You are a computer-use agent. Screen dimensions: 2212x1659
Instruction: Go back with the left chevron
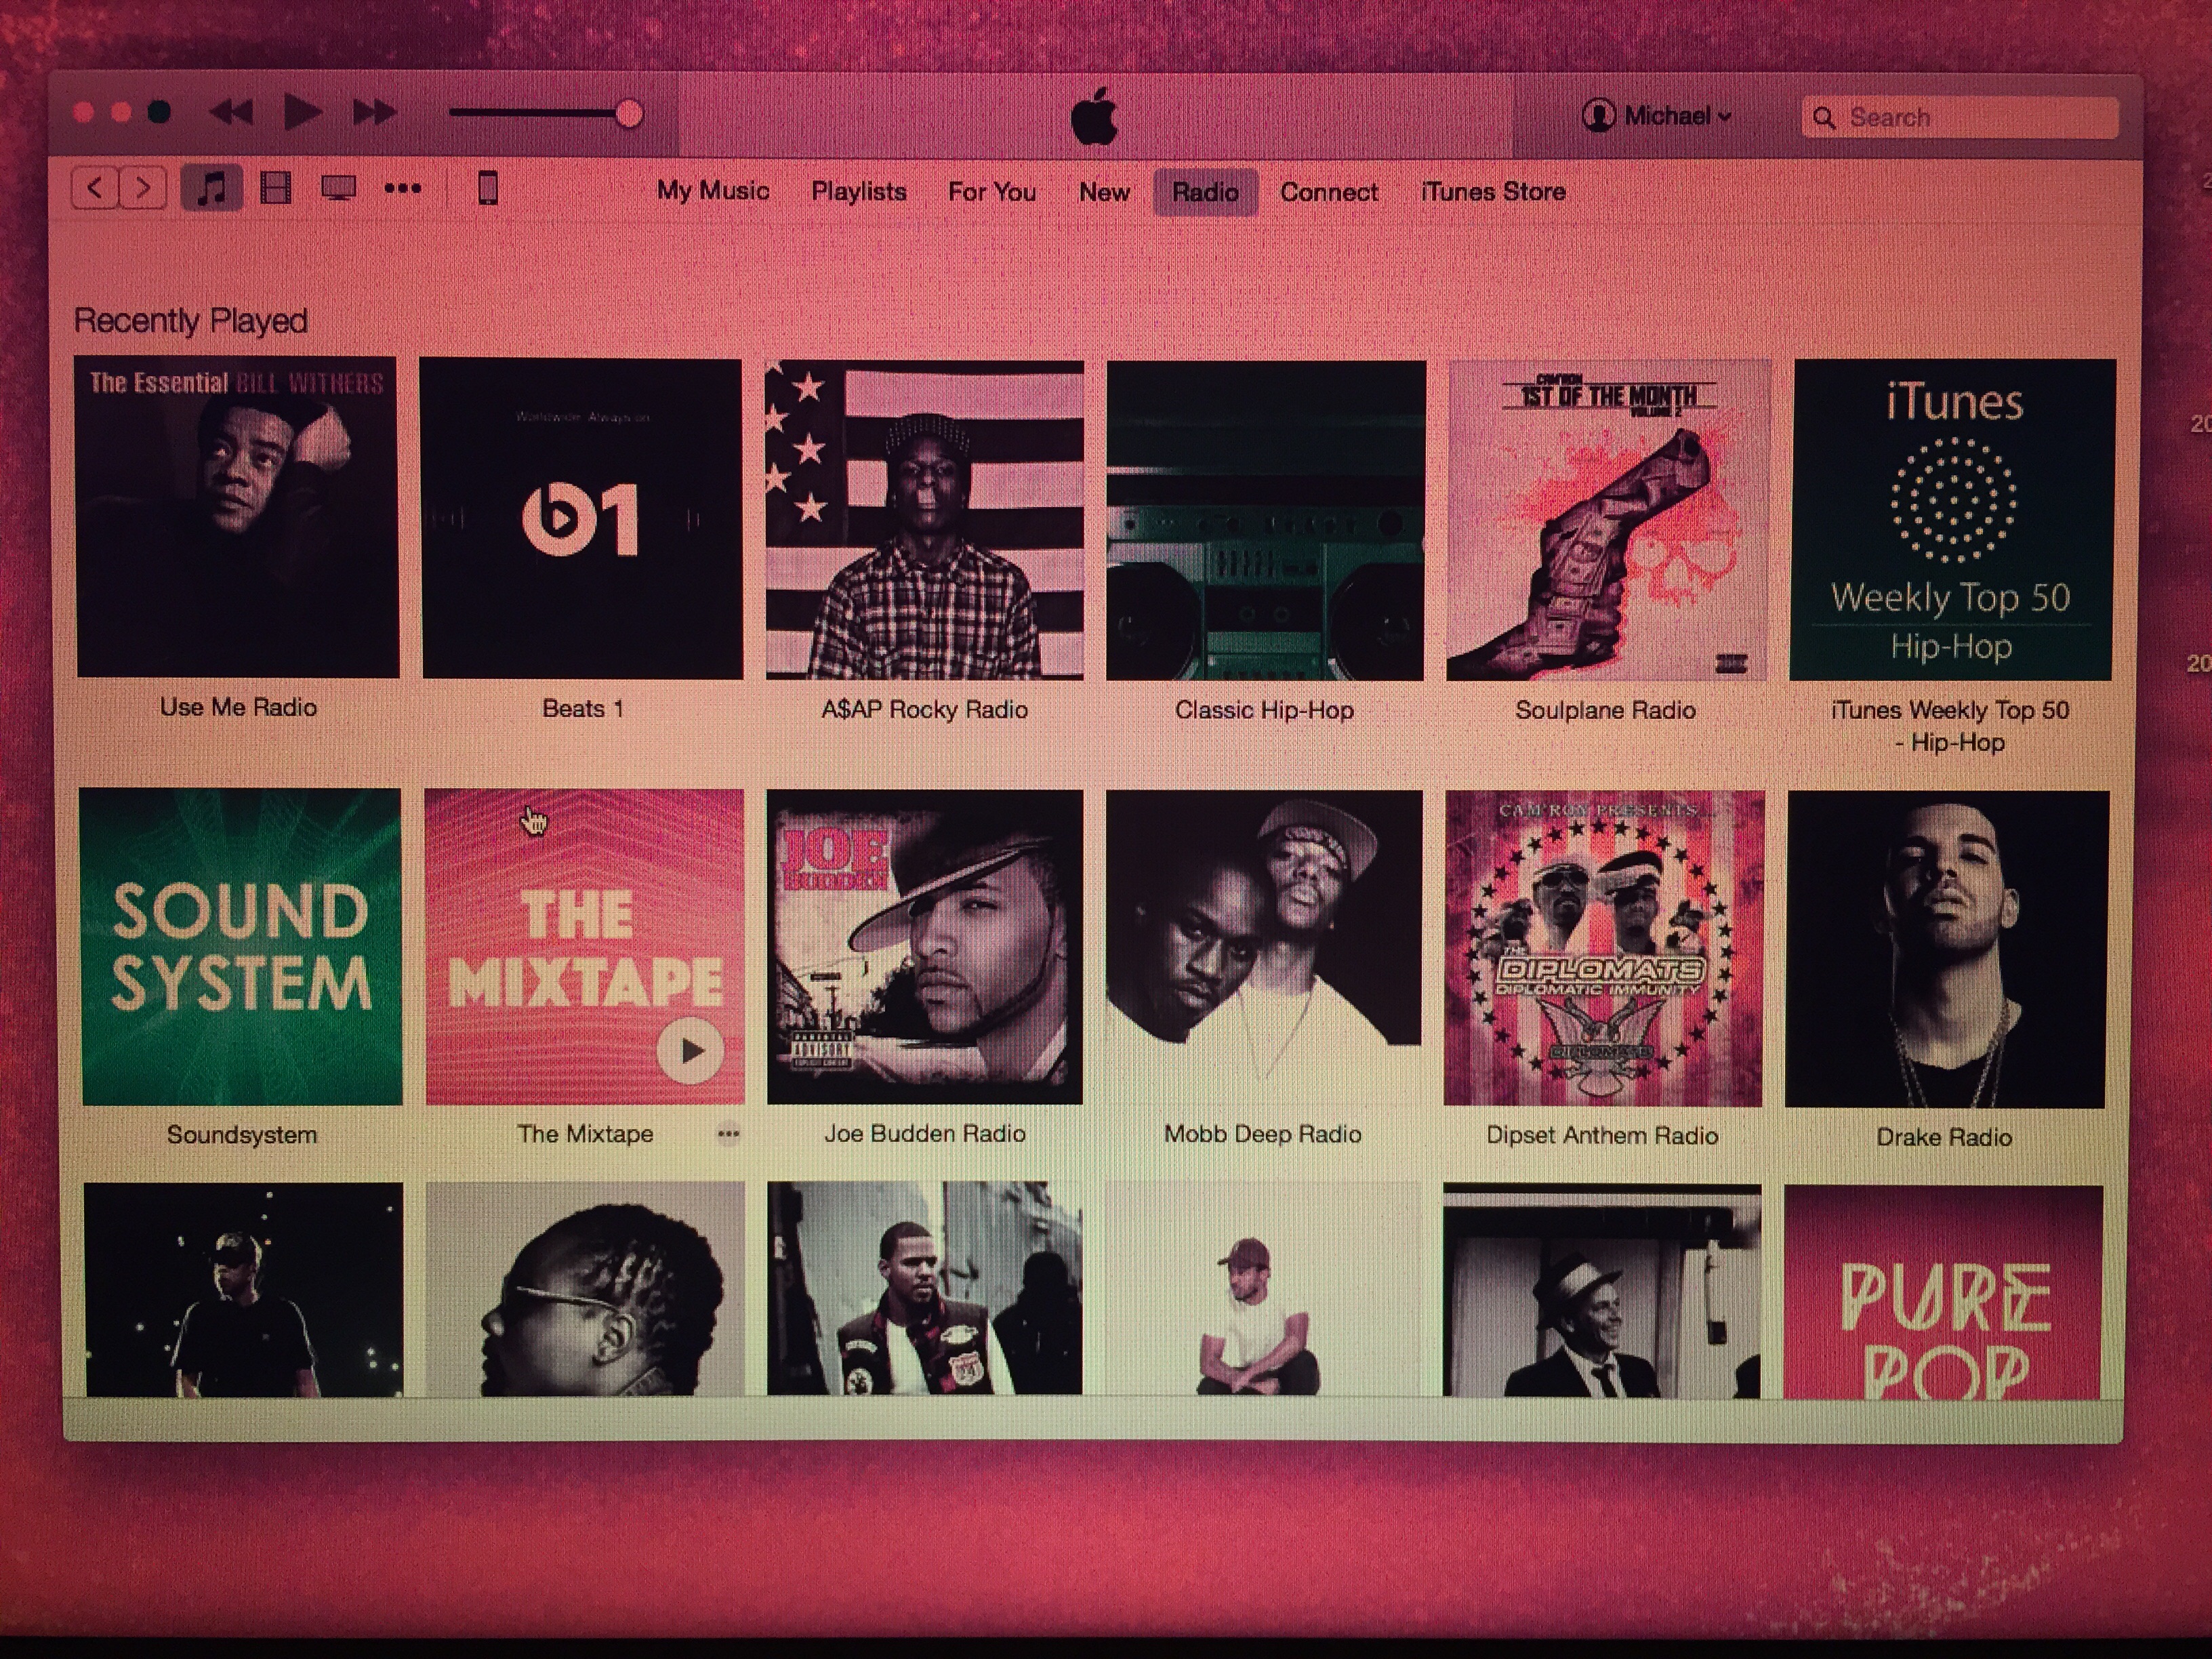coord(95,188)
